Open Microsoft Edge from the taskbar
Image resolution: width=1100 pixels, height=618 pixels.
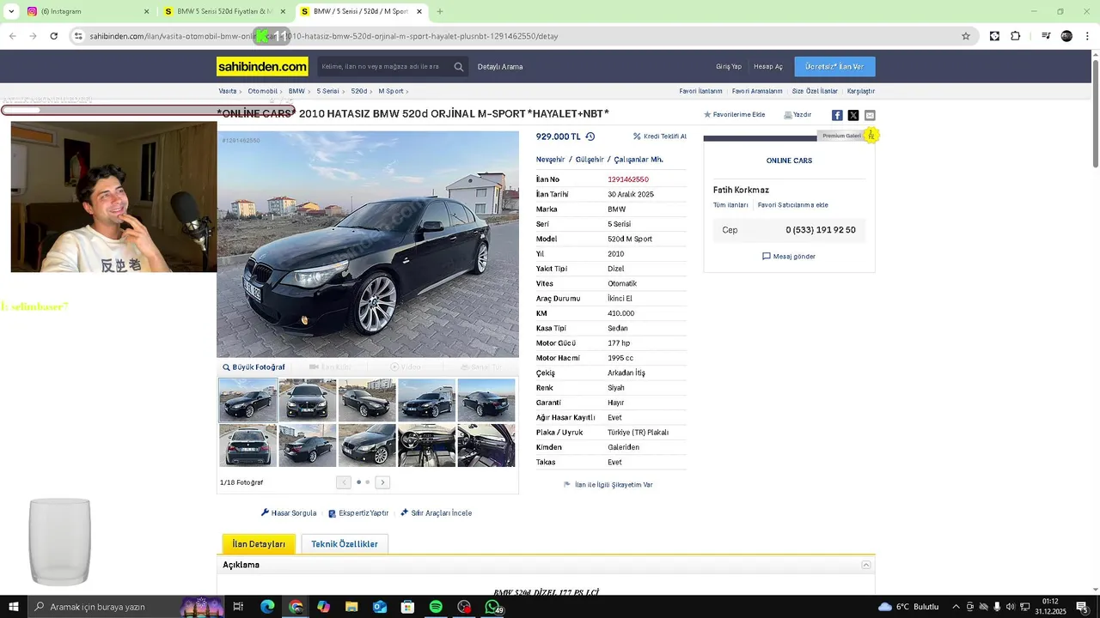click(267, 607)
